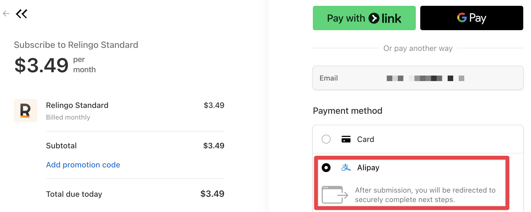Click the redirect browser window icon
Image resolution: width=531 pixels, height=212 pixels.
click(x=335, y=195)
